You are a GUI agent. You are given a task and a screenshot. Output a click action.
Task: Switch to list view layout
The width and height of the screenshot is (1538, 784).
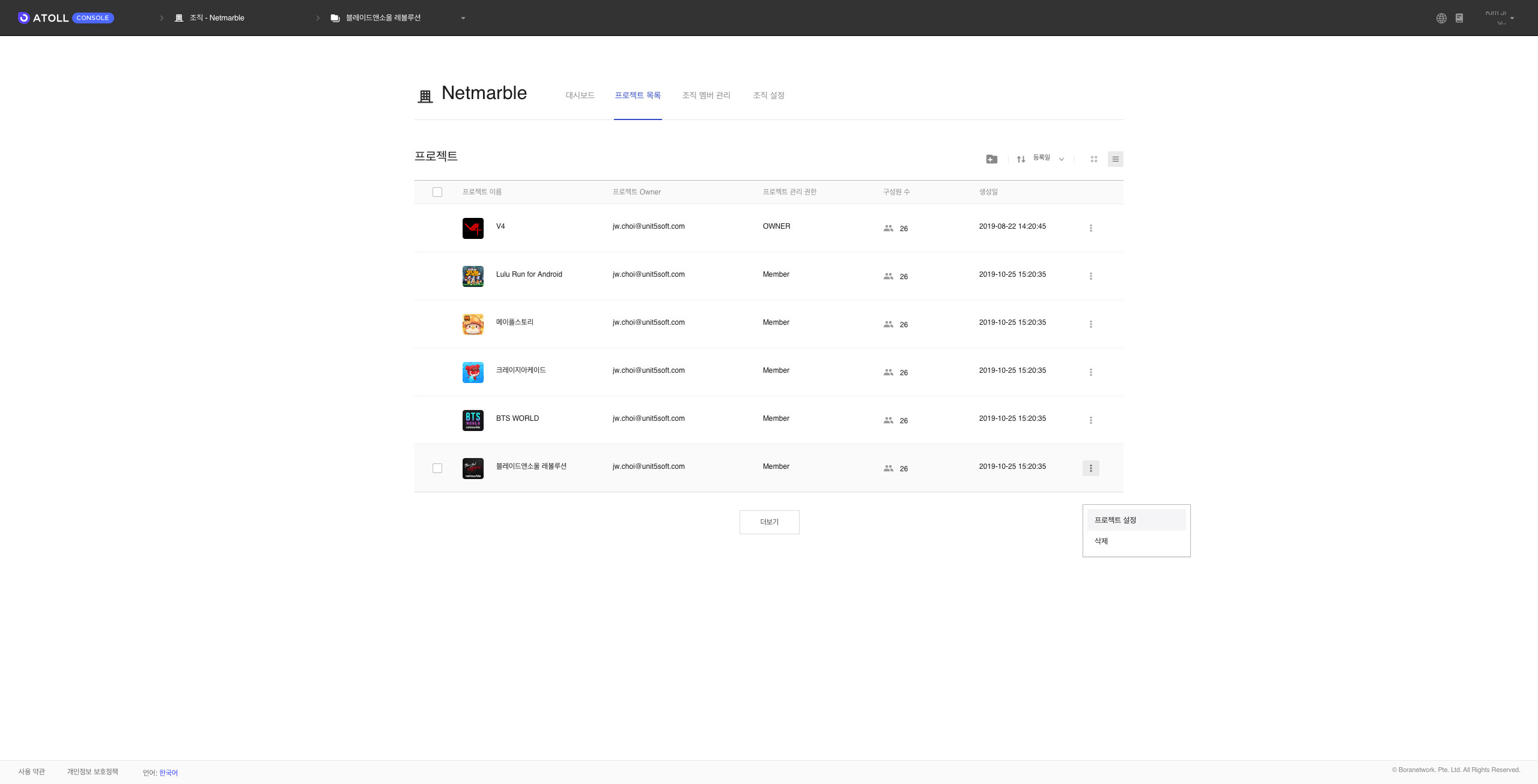click(1115, 159)
